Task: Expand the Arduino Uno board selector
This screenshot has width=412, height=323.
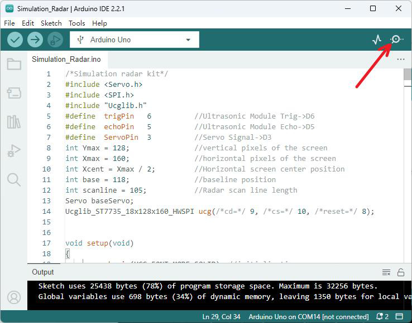Action: pyautogui.click(x=135, y=40)
